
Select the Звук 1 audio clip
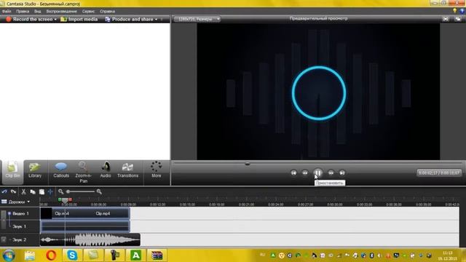[85, 226]
